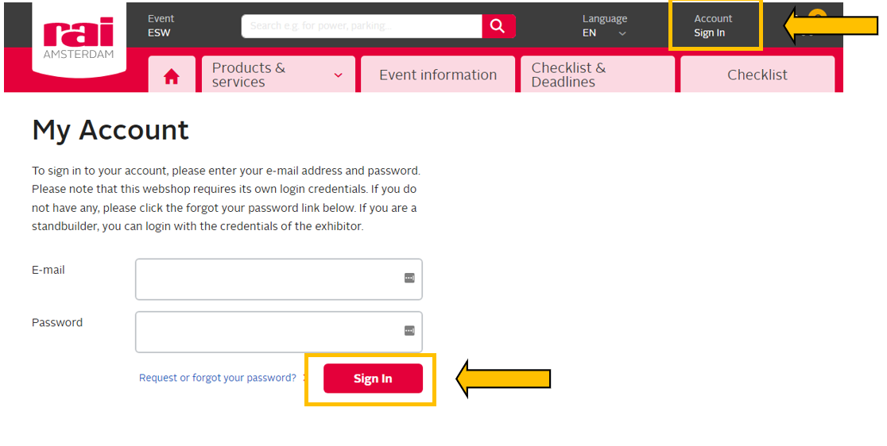Expand the Language EN dropdown chevron
The width and height of the screenshot is (887, 446).
[x=622, y=33]
